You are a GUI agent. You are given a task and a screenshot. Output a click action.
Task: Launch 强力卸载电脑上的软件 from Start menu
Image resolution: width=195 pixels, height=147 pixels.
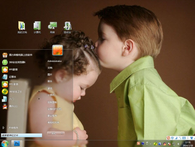(x=17, y=55)
